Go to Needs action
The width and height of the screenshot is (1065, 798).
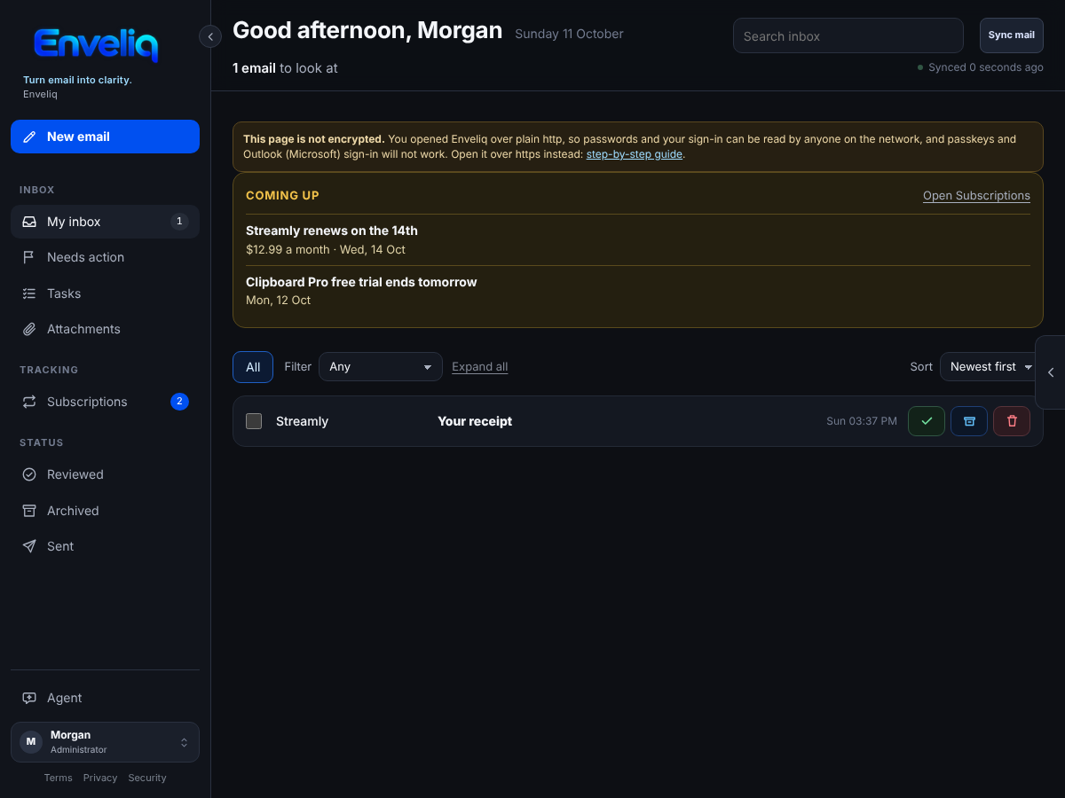(x=105, y=257)
